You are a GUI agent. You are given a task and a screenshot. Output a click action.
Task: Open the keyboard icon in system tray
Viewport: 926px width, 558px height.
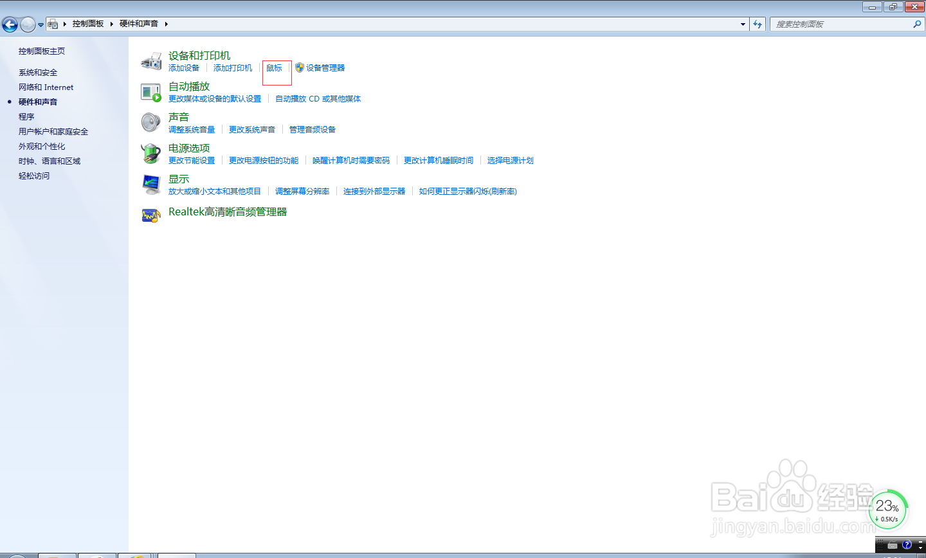[893, 546]
